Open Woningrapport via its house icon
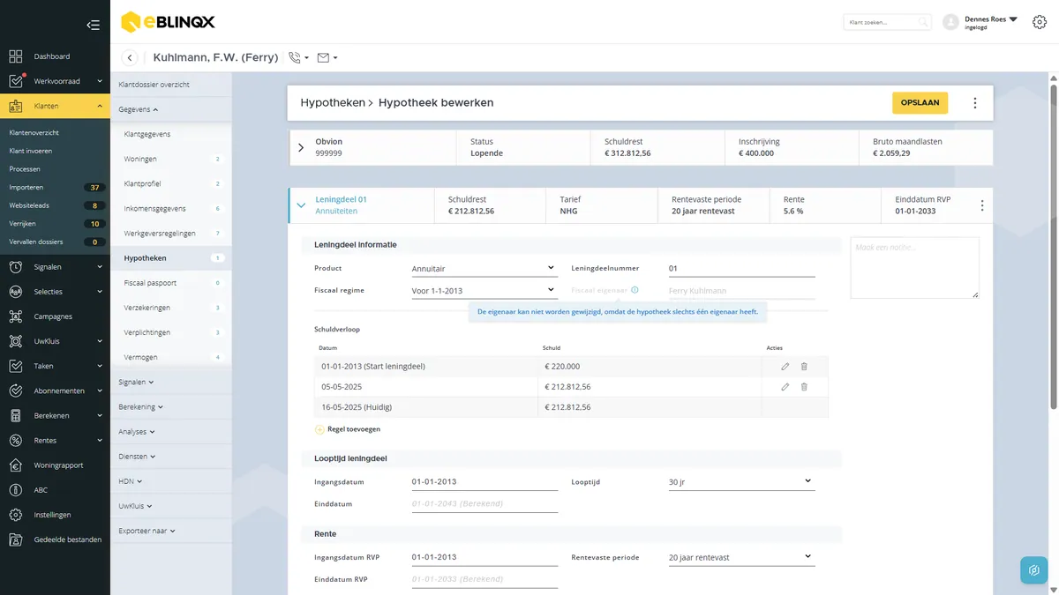 (16, 465)
